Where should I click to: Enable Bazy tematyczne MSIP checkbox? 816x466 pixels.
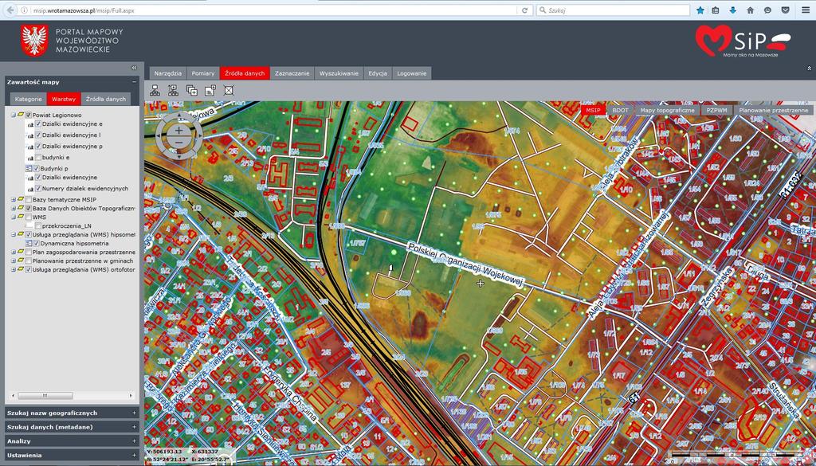point(29,200)
